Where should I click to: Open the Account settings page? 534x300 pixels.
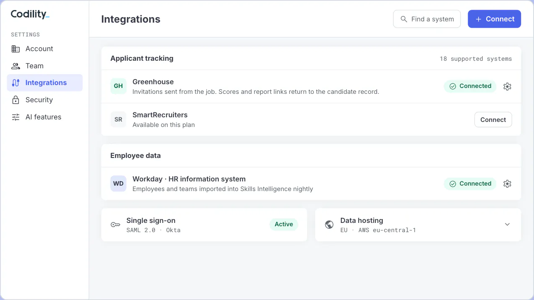coord(45,49)
